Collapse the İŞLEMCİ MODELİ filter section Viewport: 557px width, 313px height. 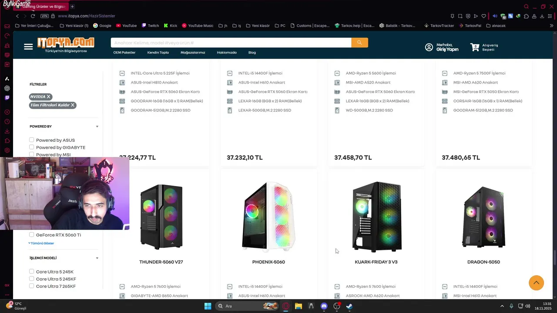(97, 258)
